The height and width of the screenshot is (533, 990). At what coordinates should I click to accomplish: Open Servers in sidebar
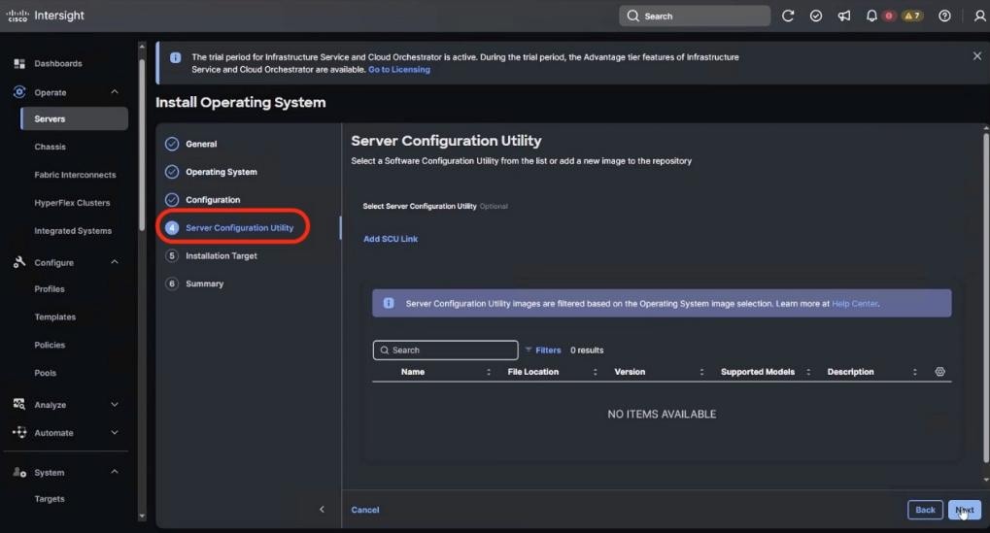pos(75,118)
